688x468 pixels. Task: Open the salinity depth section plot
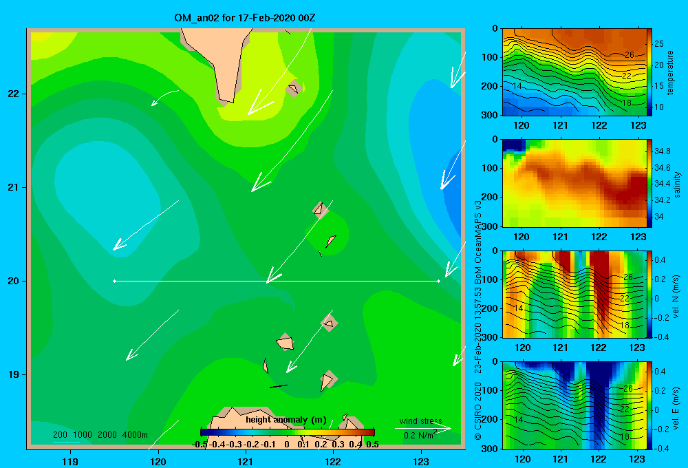tap(574, 183)
